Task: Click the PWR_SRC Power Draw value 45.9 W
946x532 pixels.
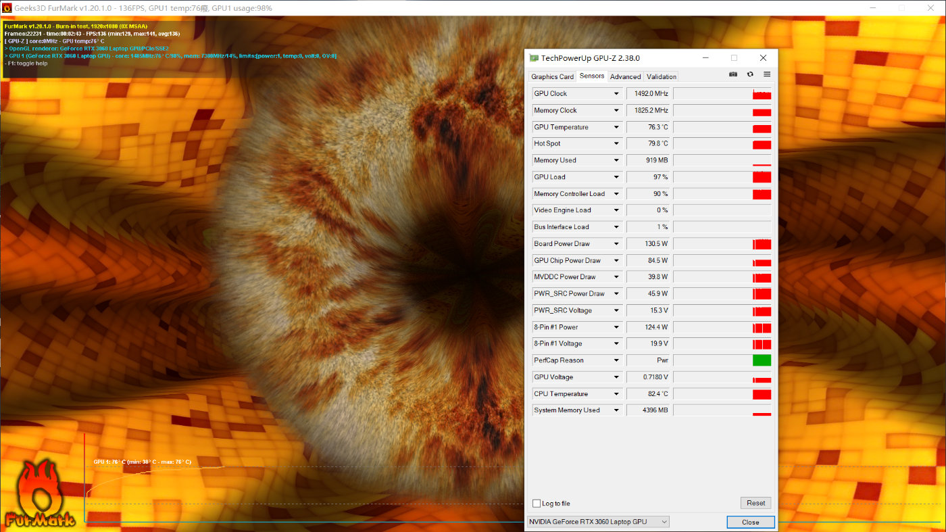Action: pyautogui.click(x=648, y=294)
